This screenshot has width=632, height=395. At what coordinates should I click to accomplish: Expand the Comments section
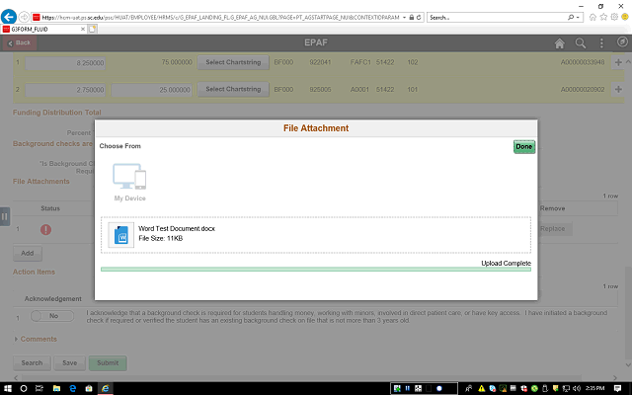[x=36, y=340]
